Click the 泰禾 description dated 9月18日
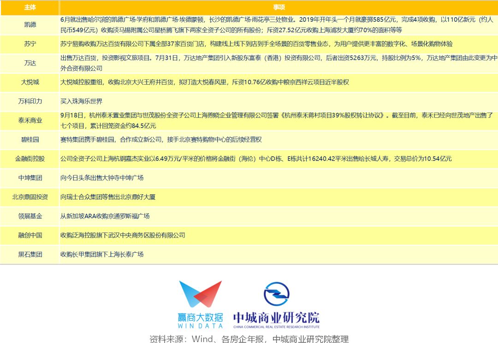The image size is (498, 343). pos(279,121)
